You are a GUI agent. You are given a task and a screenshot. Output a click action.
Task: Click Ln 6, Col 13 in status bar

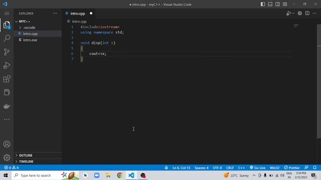pyautogui.click(x=181, y=168)
